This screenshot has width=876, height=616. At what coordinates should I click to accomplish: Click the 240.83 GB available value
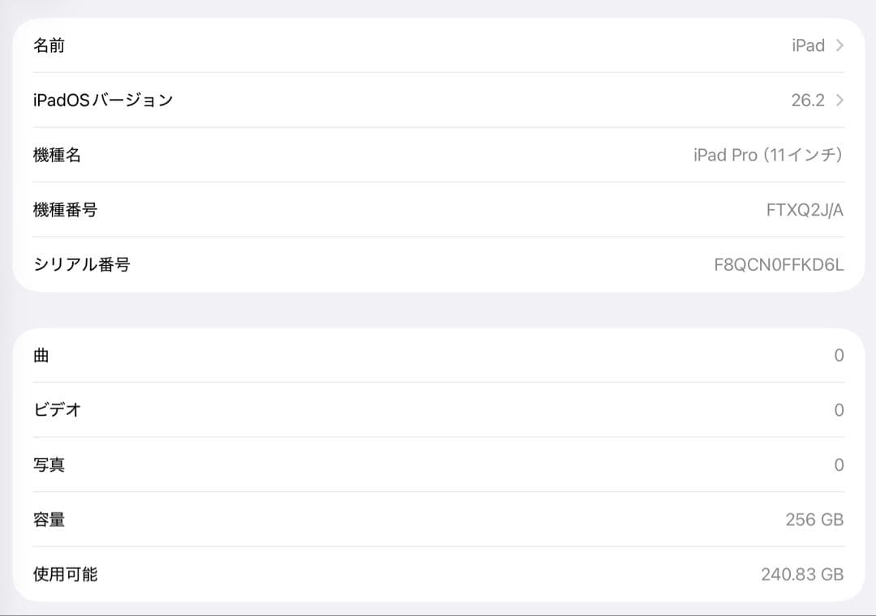click(802, 575)
